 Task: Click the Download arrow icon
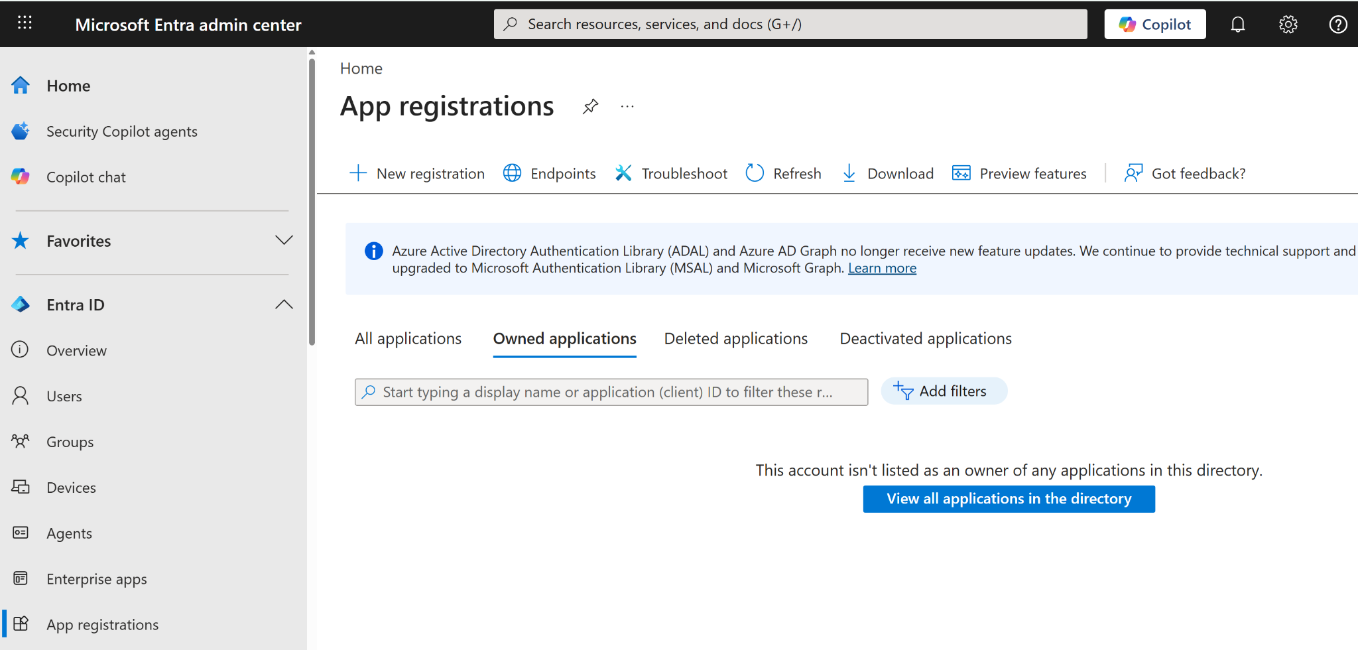tap(849, 173)
